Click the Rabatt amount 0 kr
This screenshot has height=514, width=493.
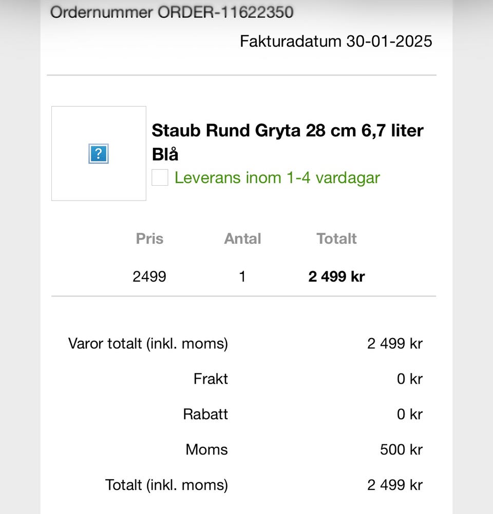click(x=409, y=414)
